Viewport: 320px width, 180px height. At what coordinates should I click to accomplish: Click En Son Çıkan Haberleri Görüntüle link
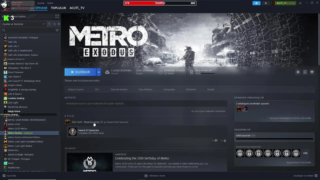click(x=208, y=111)
